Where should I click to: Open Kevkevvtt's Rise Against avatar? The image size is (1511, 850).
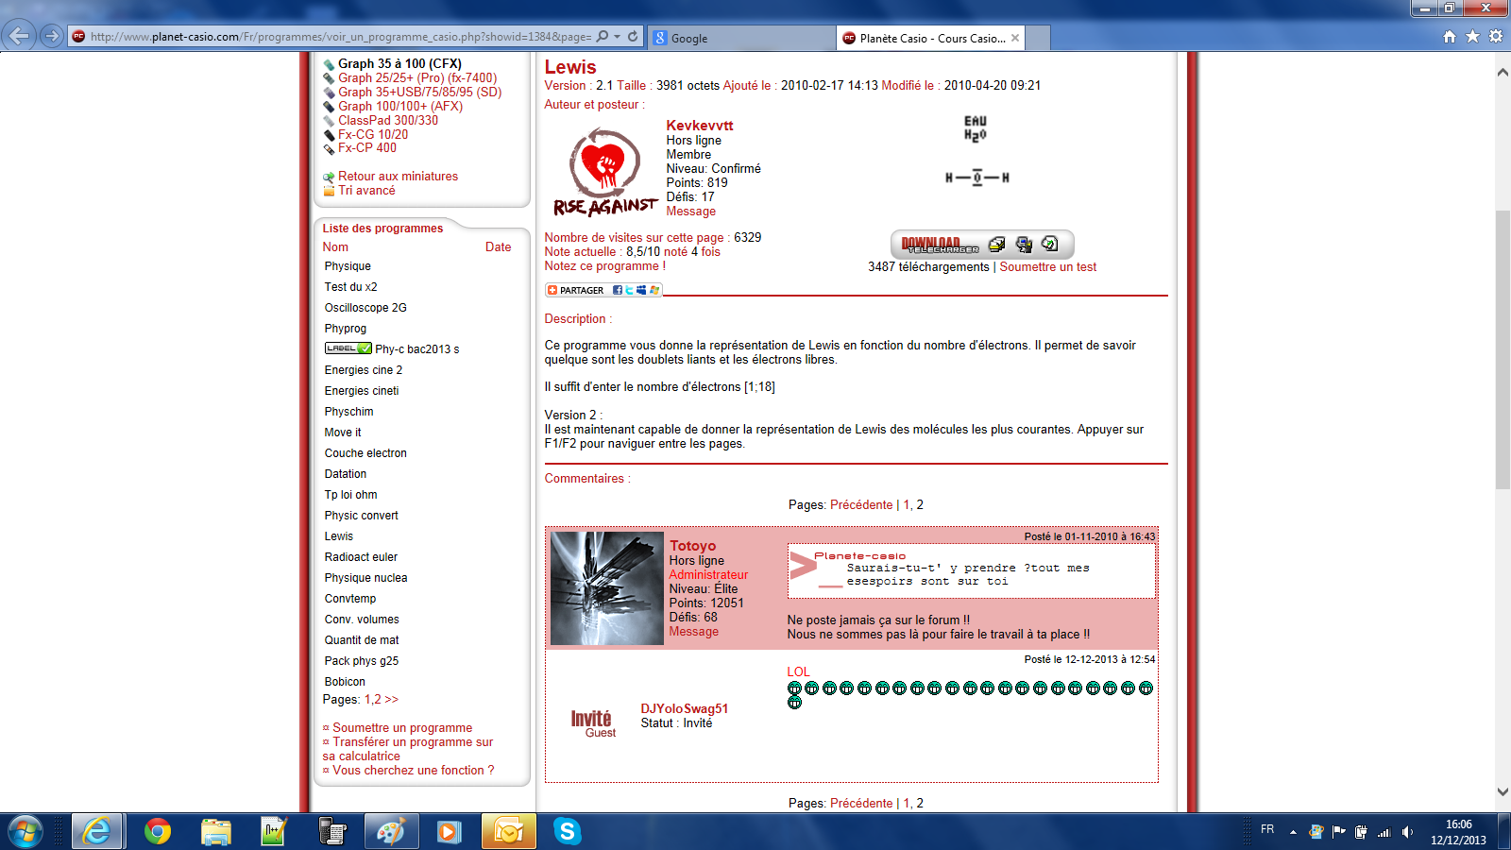[605, 172]
